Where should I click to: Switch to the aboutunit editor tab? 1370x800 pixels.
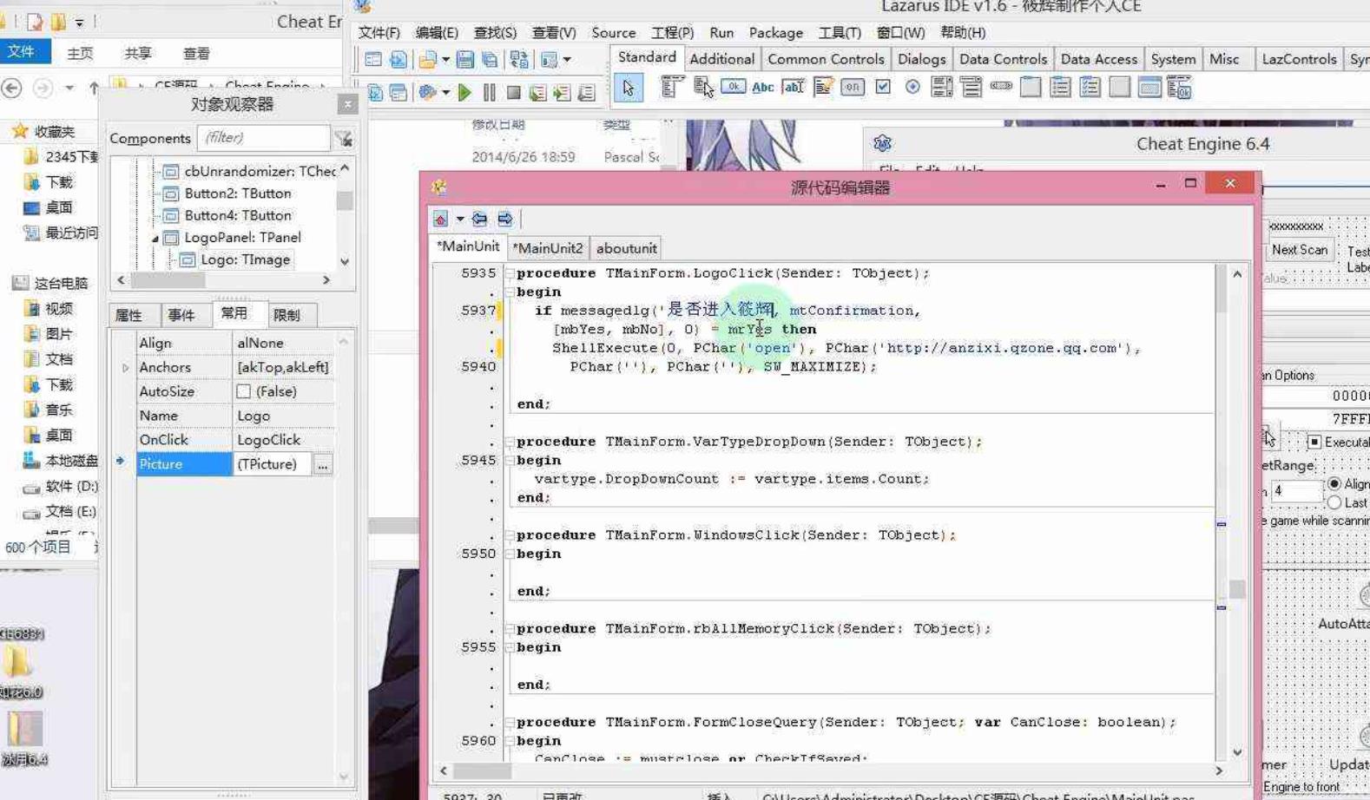point(626,248)
